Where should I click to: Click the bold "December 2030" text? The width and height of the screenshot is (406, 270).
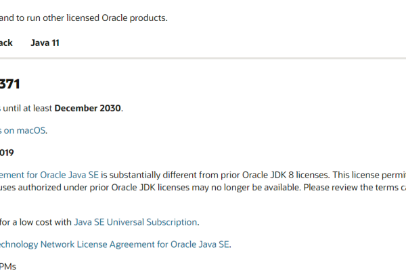(x=89, y=107)
